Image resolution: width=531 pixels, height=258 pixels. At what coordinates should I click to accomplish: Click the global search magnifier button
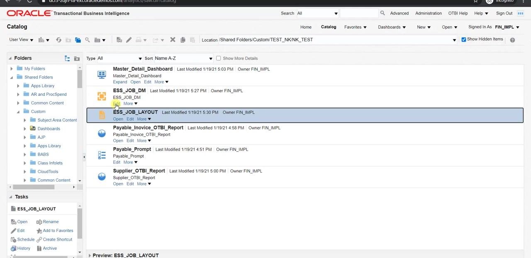[382, 13]
